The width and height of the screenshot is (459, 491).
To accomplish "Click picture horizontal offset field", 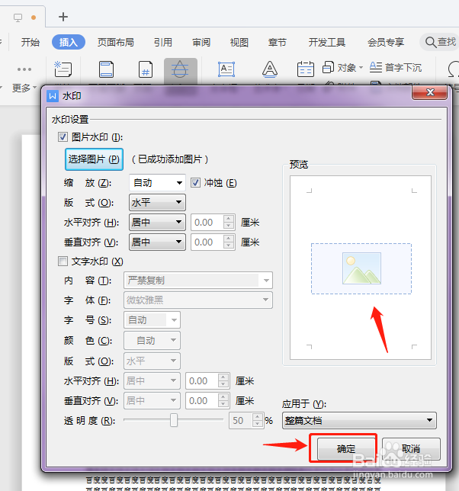I will (x=207, y=223).
